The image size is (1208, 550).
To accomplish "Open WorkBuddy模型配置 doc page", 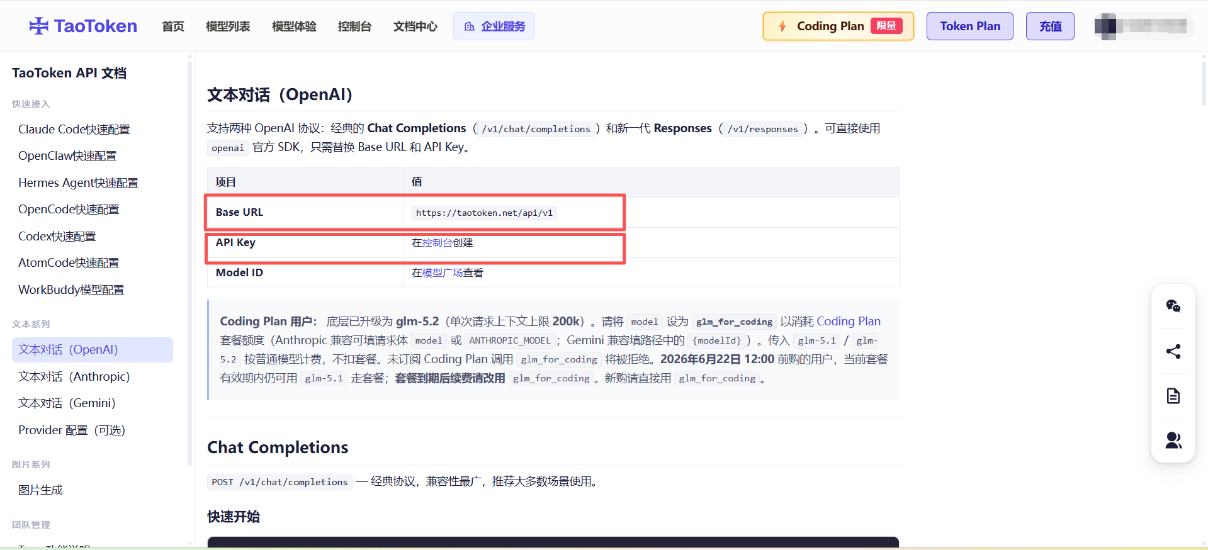I will [x=71, y=289].
